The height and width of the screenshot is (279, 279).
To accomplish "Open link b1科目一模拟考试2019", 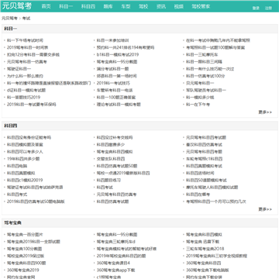I will [x=118, y=54].
